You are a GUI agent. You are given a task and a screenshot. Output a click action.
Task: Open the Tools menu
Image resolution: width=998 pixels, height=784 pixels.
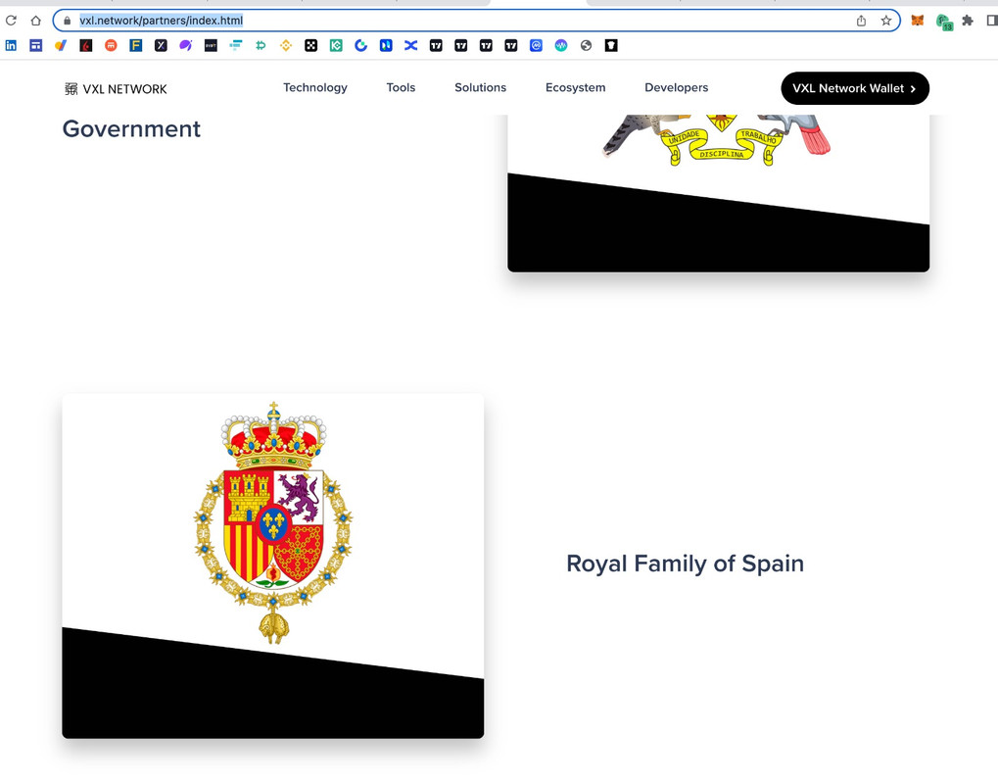click(x=401, y=88)
